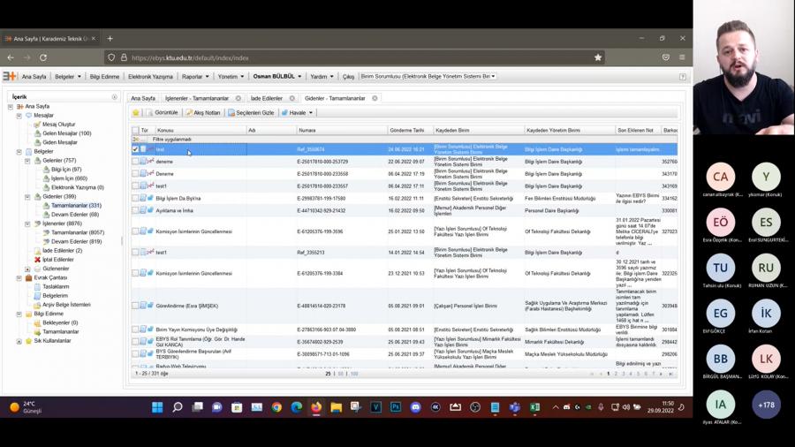This screenshot has height=447, width=795.
Task: Click the help question mark icon
Action: click(x=683, y=77)
